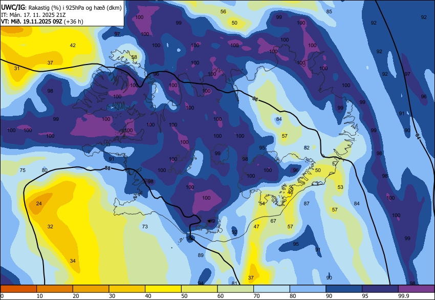Click 'Rakastig (%) i 925hPa og hæð (dkm)' caption
Screen dimensions: 435x300
(75, 8)
